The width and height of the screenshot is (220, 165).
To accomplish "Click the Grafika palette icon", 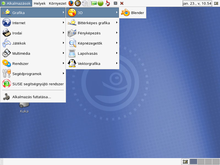I will (6, 12).
